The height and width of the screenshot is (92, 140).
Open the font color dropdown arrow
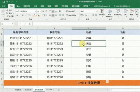(41, 15)
